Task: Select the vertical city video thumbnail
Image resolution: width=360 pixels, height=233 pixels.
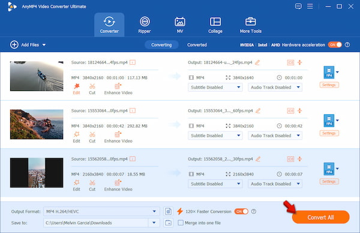Action: coord(37,173)
